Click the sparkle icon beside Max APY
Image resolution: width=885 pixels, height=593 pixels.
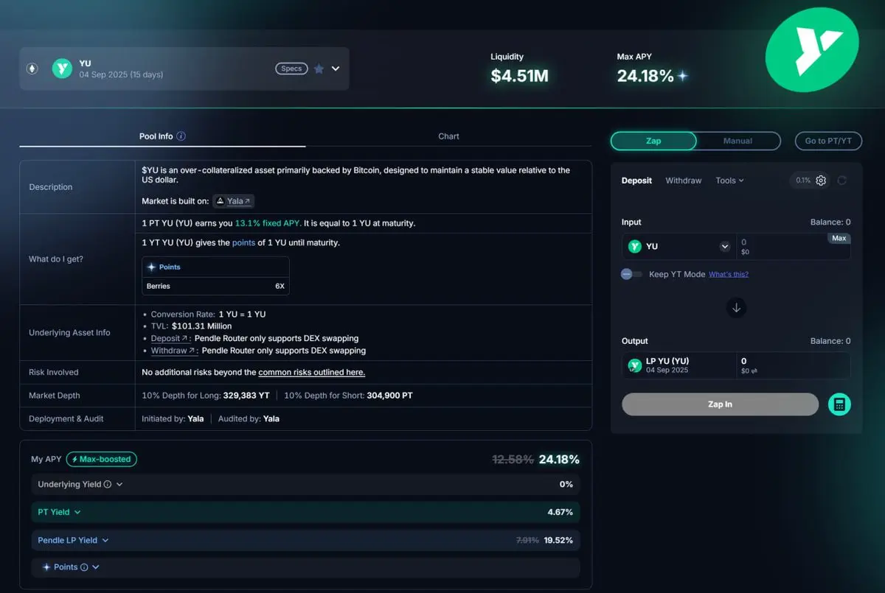[683, 76]
